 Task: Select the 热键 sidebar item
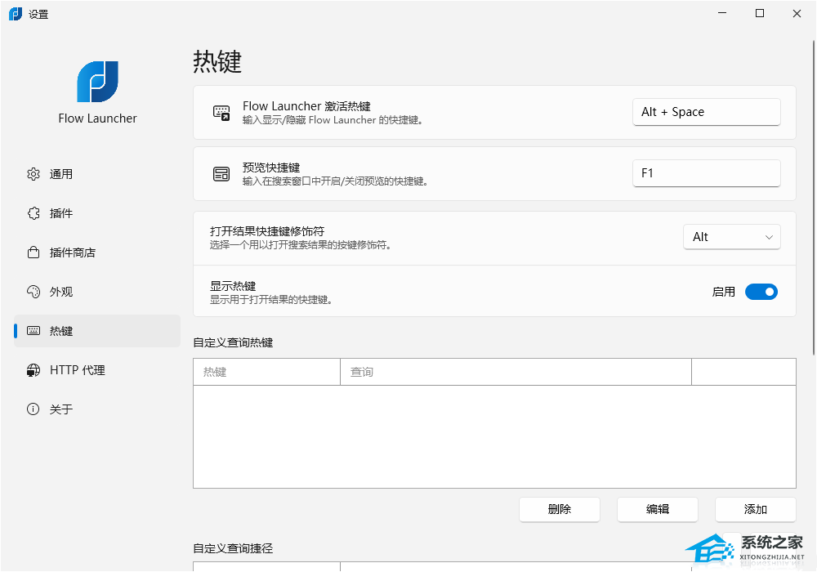pos(97,331)
